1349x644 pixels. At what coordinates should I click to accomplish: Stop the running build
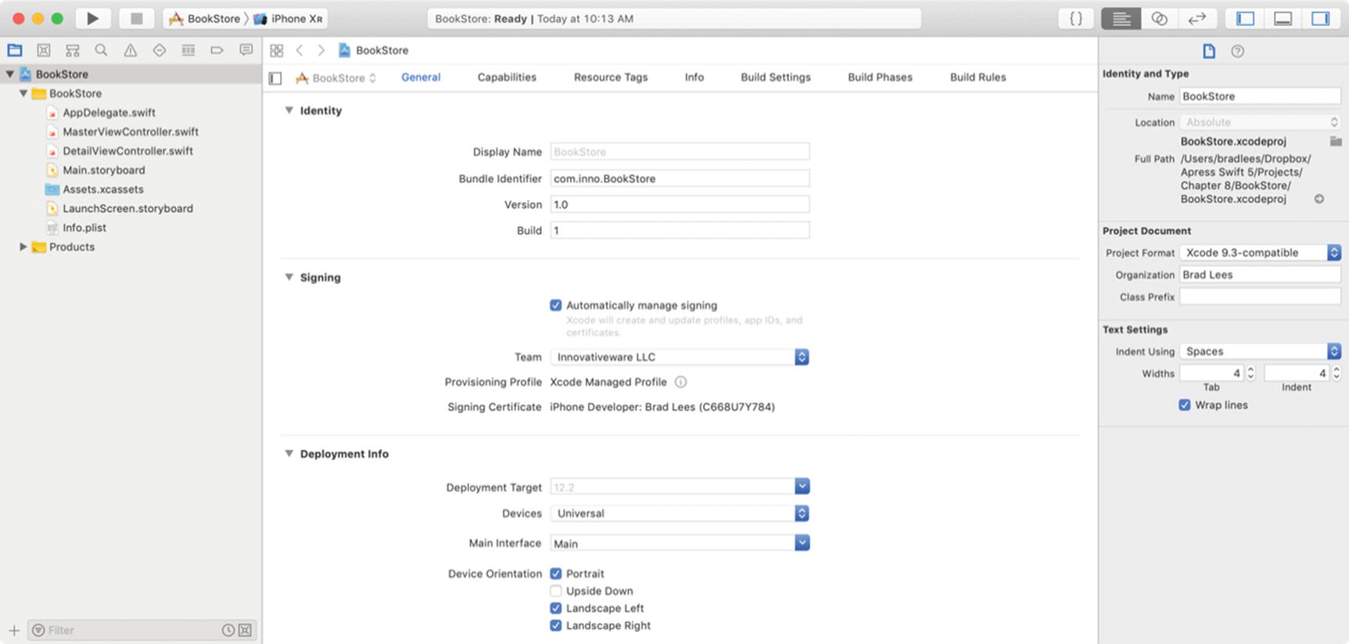pos(136,18)
